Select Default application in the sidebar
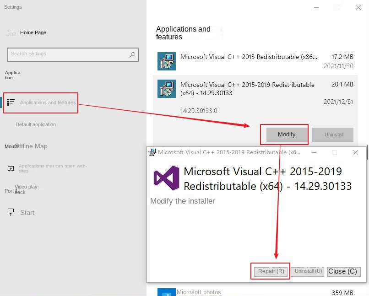This screenshot has height=296, width=369. point(36,124)
